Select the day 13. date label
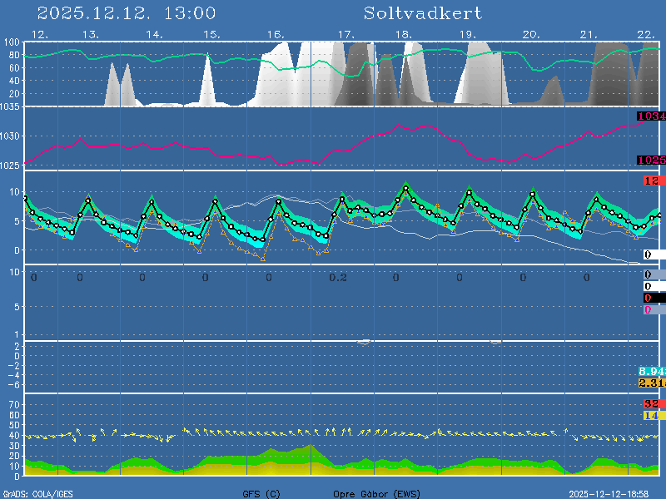Viewport: 666px width, 499px height. coord(91,34)
